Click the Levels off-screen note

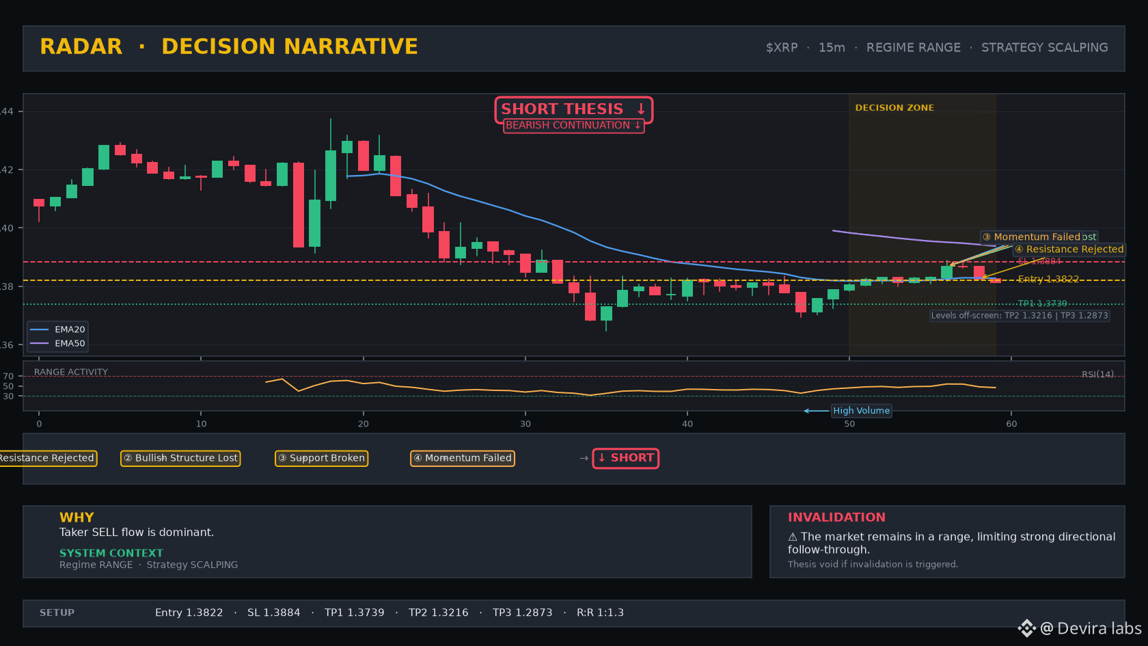pos(1020,316)
